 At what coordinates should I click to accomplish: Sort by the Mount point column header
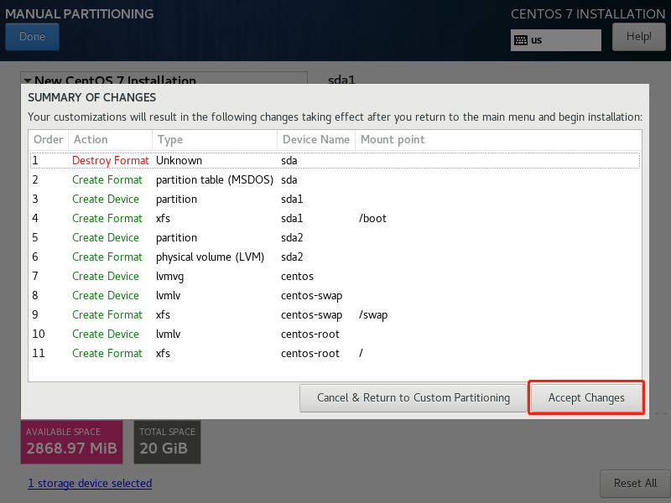[498, 140]
